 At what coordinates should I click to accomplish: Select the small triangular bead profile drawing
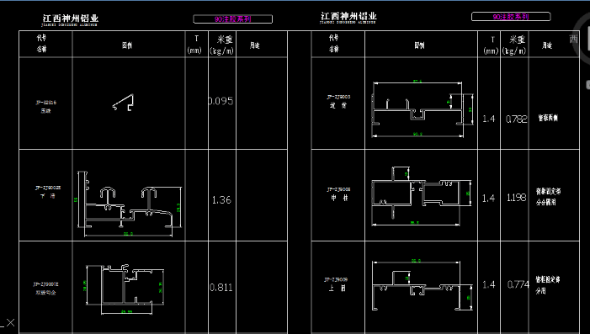click(123, 103)
